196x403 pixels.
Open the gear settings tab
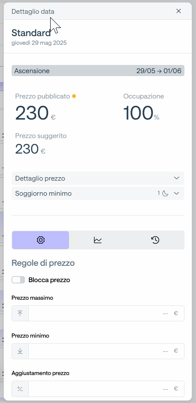(40, 240)
